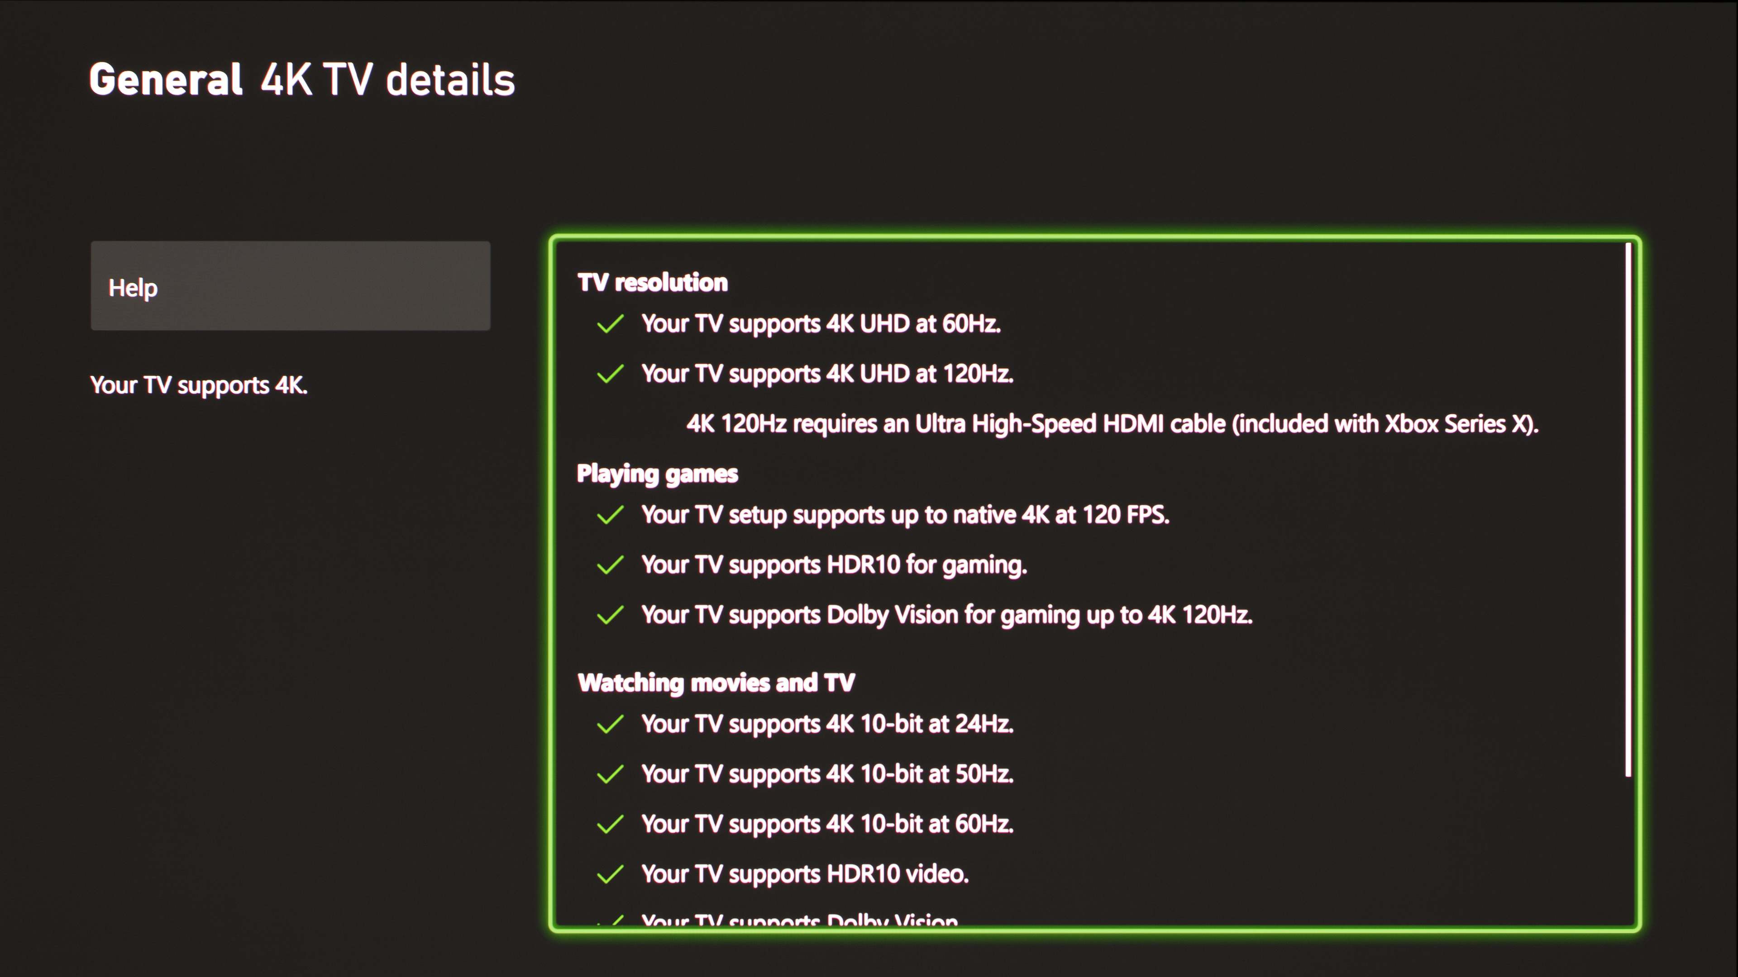This screenshot has width=1738, height=977.
Task: Click the native 4K at 120 FPS sentence text
Action: click(x=905, y=515)
